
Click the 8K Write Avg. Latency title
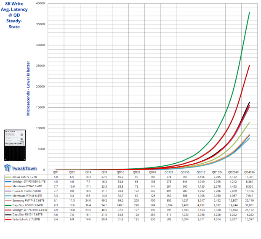[x=14, y=15]
